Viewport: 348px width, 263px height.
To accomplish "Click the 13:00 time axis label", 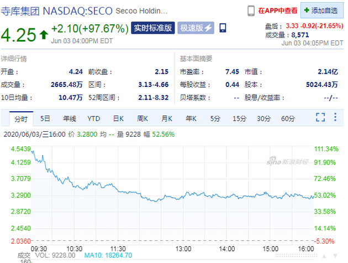I will 183,249.
